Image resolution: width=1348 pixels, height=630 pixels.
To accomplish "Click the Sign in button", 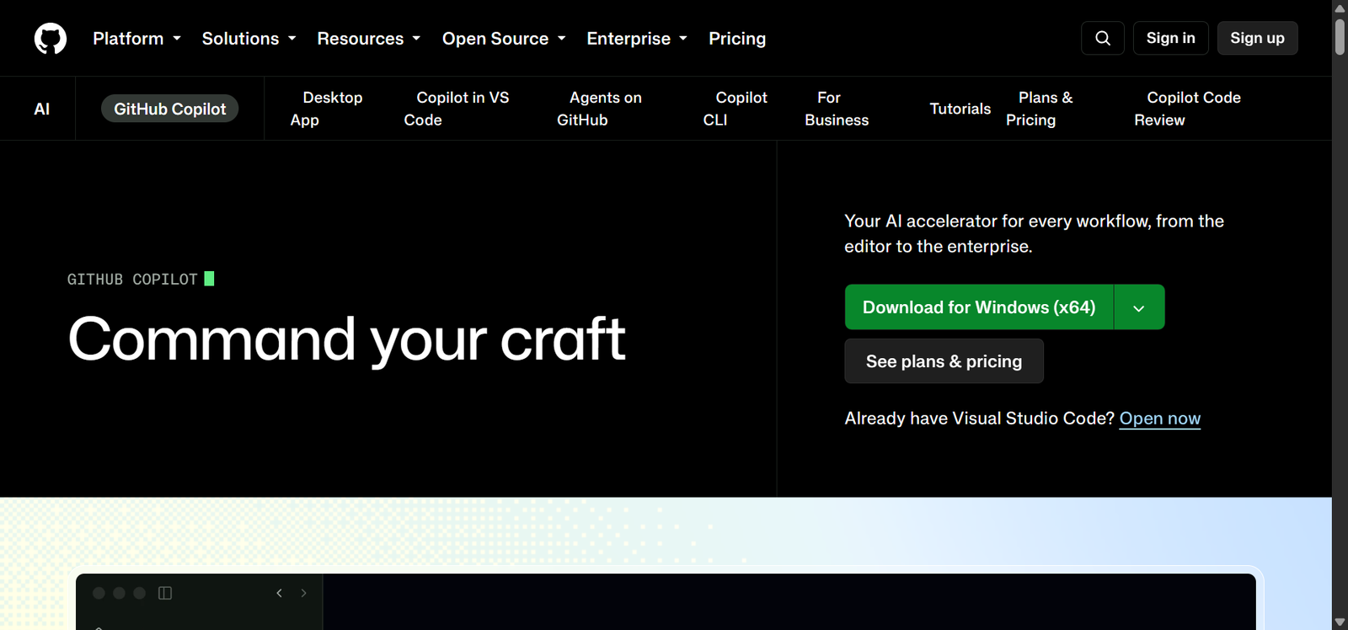I will tap(1171, 38).
